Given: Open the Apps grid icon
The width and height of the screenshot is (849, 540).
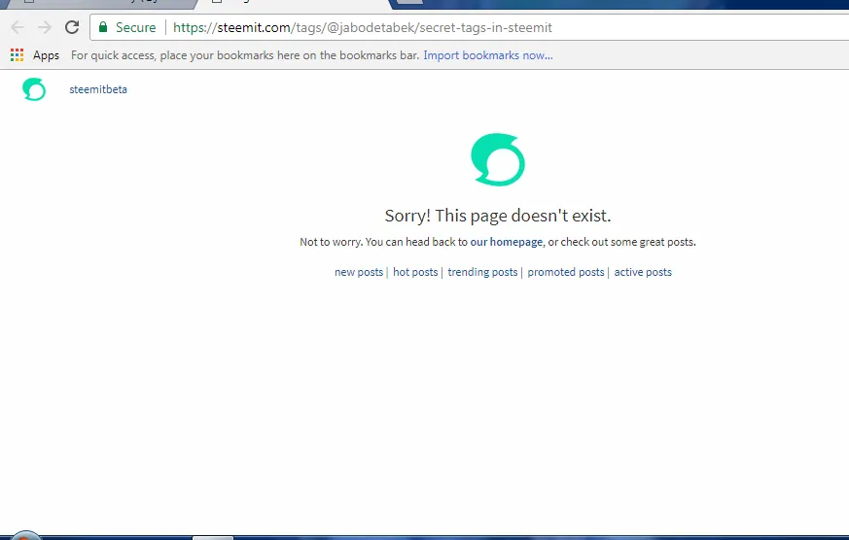Looking at the screenshot, I should click(17, 55).
